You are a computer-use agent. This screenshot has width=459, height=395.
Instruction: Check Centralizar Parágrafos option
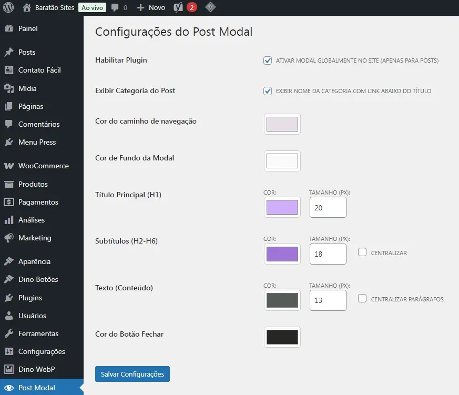(362, 299)
